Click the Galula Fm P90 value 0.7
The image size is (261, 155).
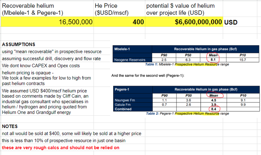pos(164,105)
